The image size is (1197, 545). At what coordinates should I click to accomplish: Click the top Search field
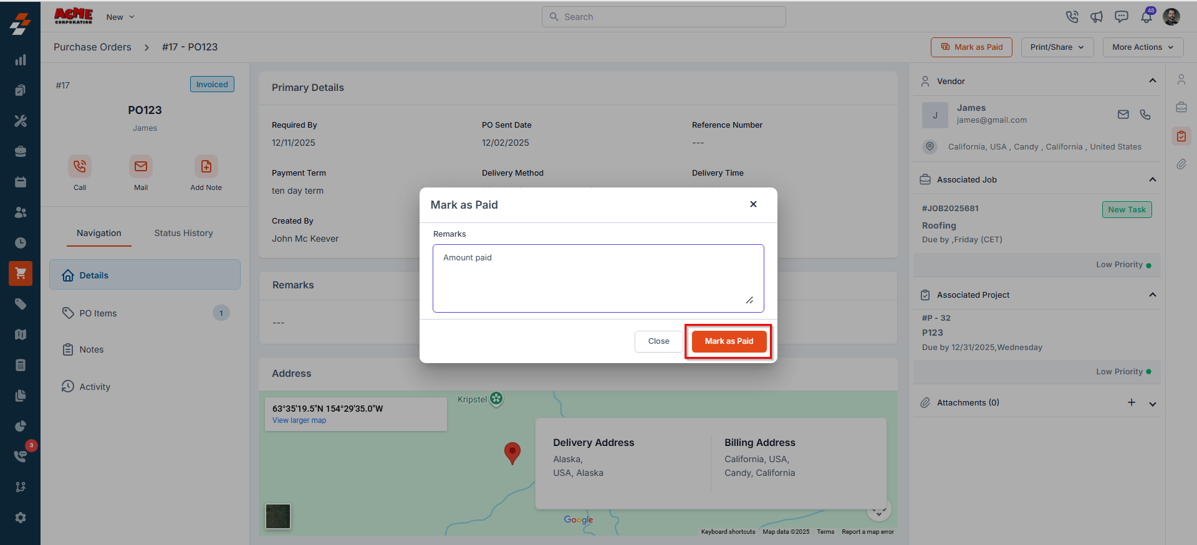coord(664,17)
